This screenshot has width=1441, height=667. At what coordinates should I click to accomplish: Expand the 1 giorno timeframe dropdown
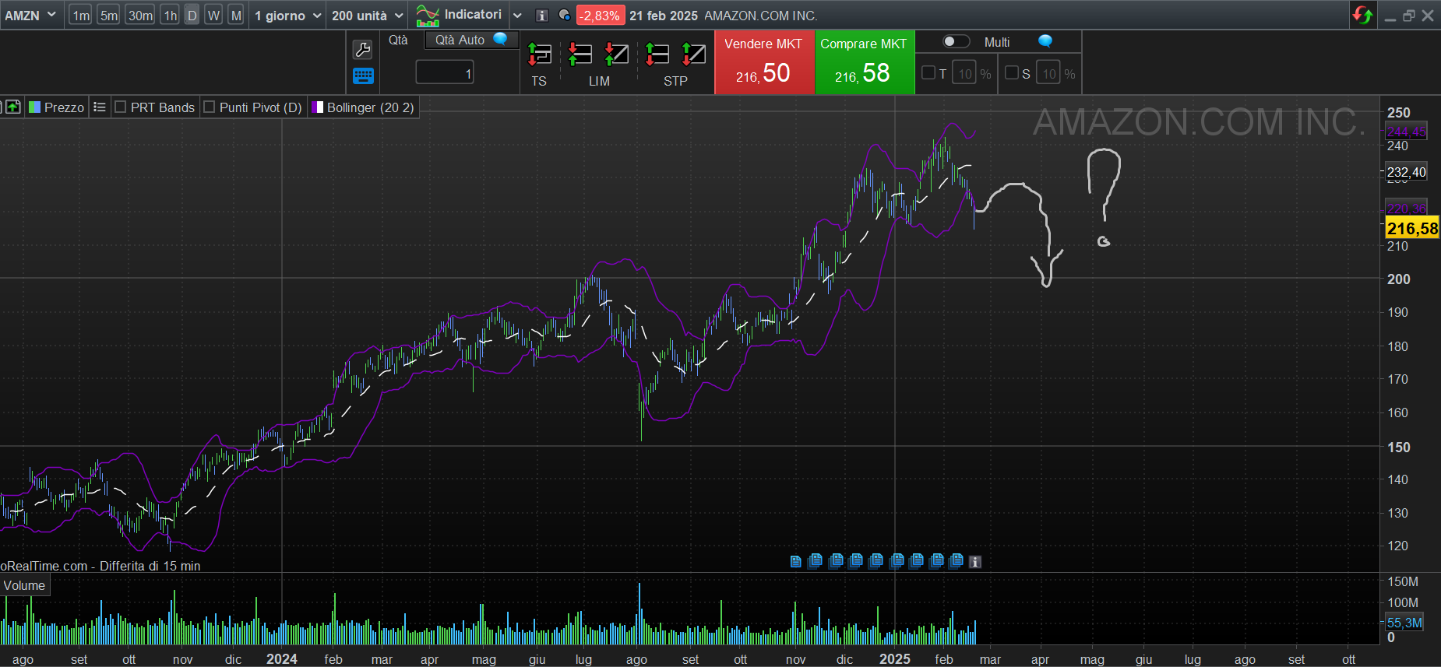click(288, 16)
